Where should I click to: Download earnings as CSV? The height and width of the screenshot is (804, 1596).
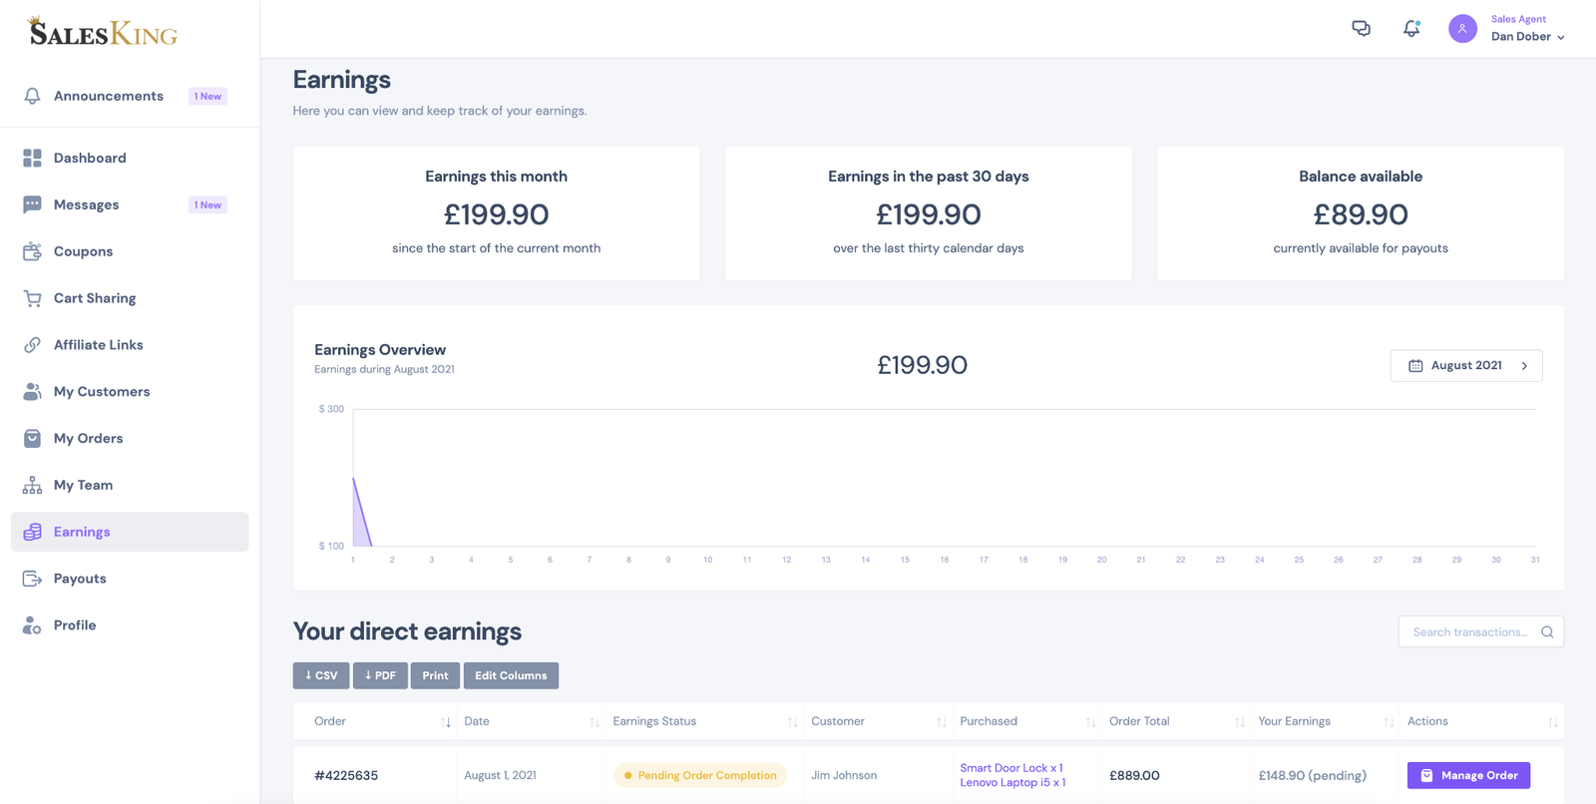pyautogui.click(x=321, y=675)
